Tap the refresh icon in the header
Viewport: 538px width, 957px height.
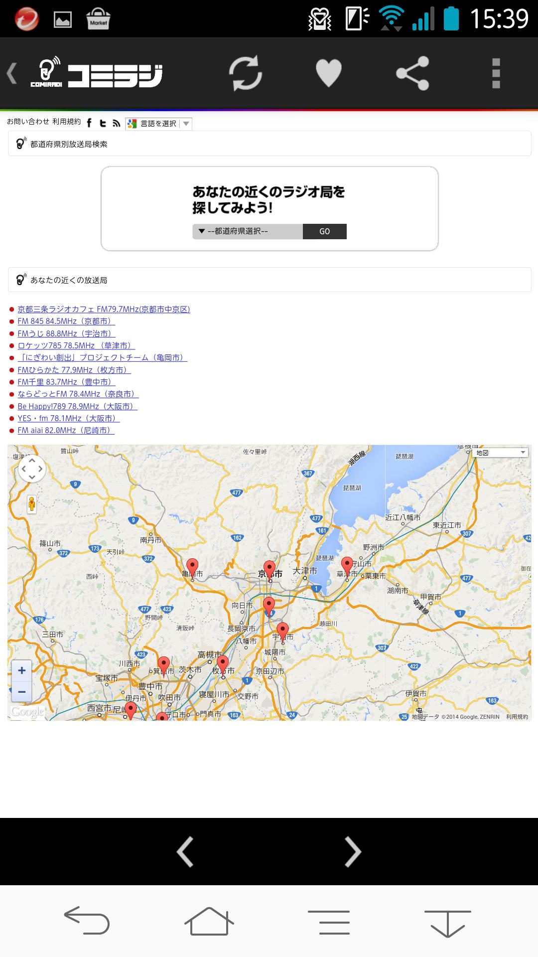coord(246,74)
